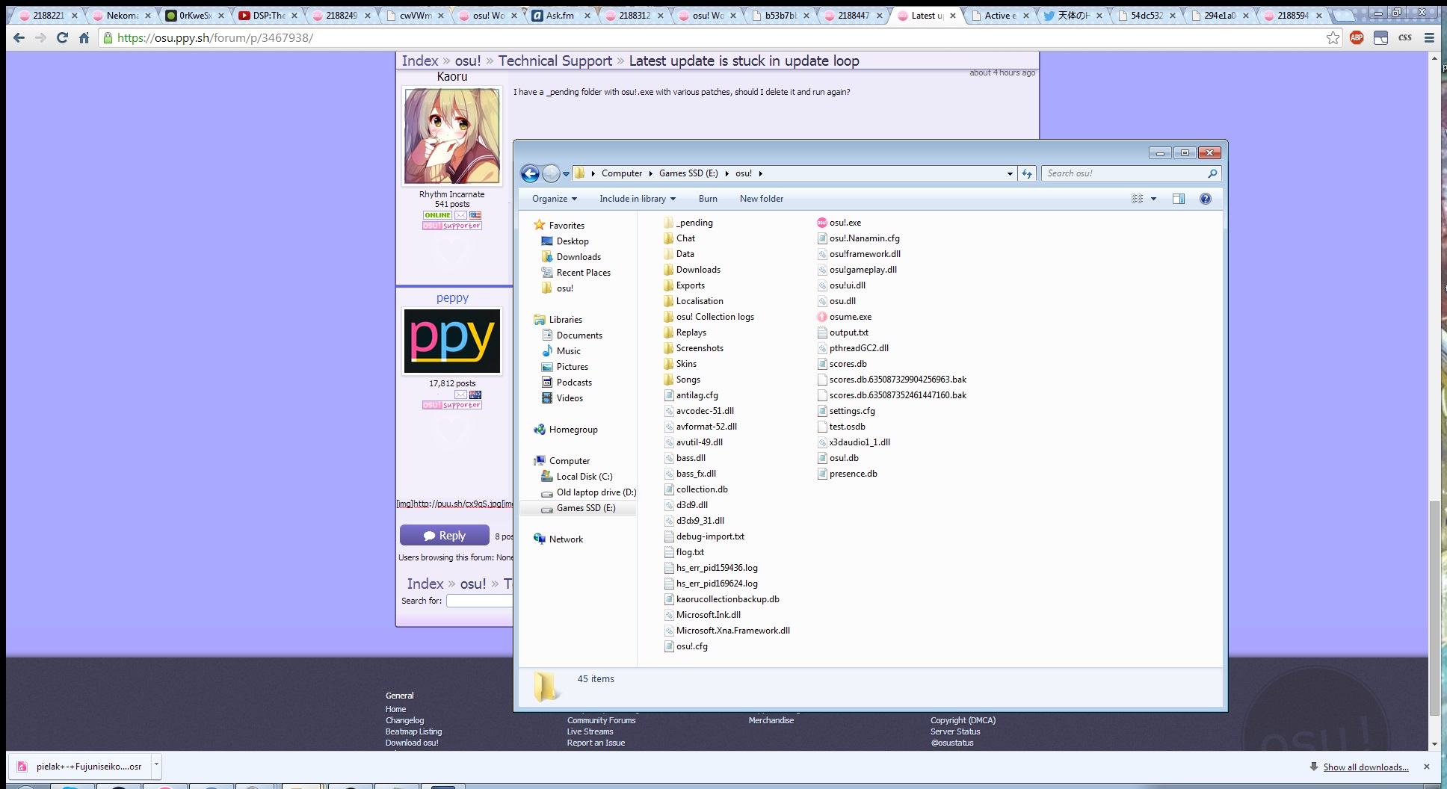
Task: Switch to the Twitter 天体の browser tab
Action: coord(1073,15)
